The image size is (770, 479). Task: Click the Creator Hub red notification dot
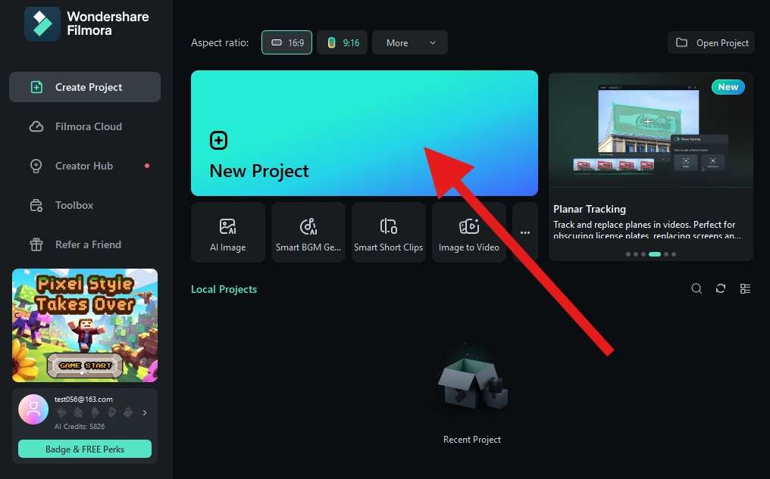click(x=147, y=166)
